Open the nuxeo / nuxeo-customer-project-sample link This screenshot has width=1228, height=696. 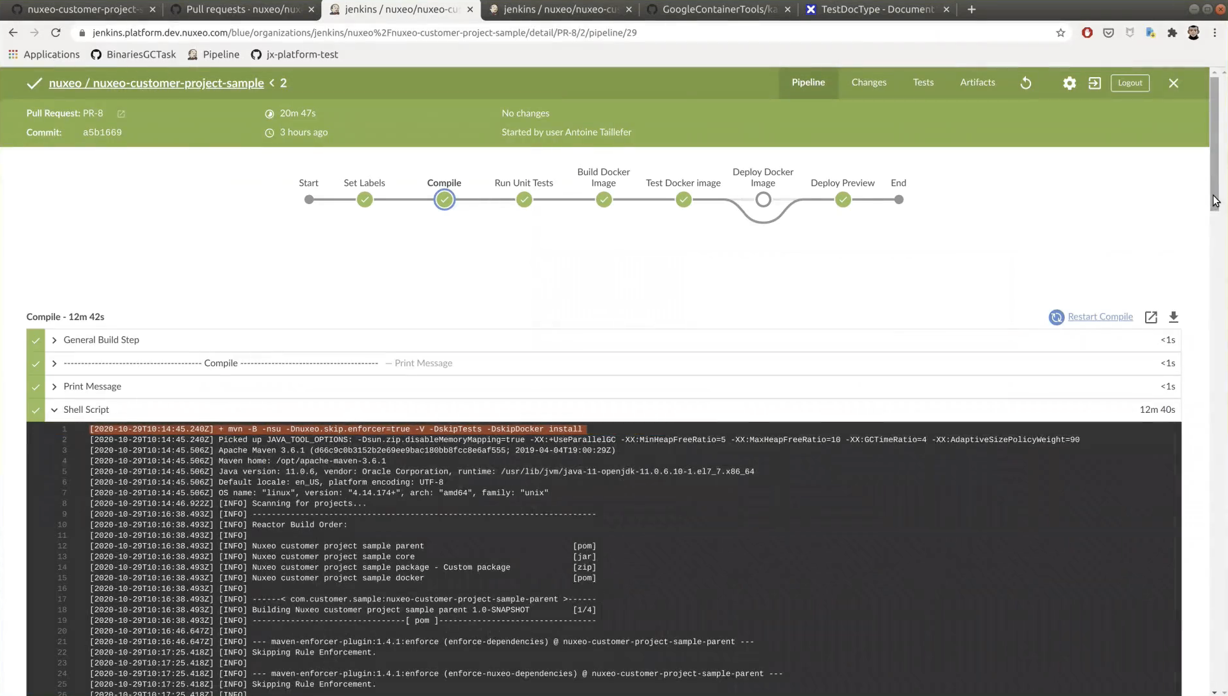(156, 83)
